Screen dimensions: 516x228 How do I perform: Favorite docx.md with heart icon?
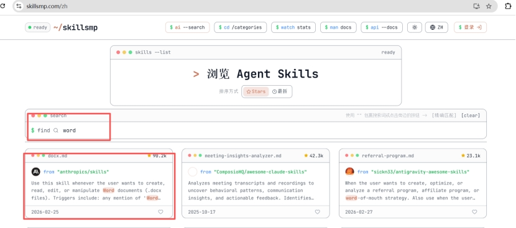tap(160, 212)
